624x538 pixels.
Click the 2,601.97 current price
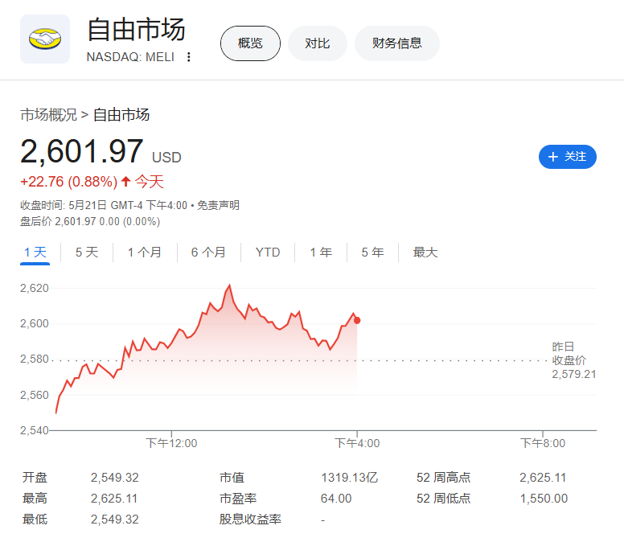(x=81, y=152)
